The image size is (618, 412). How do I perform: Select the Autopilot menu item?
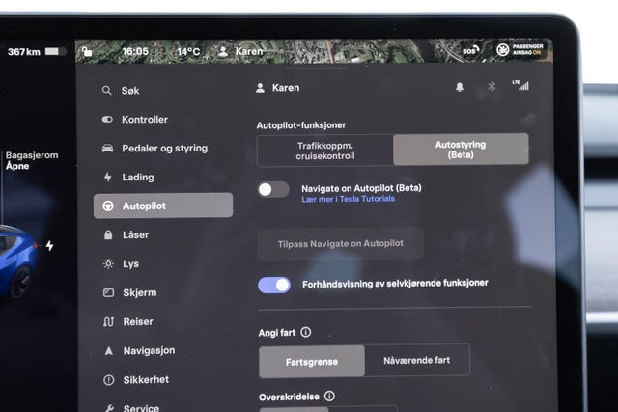(x=163, y=206)
